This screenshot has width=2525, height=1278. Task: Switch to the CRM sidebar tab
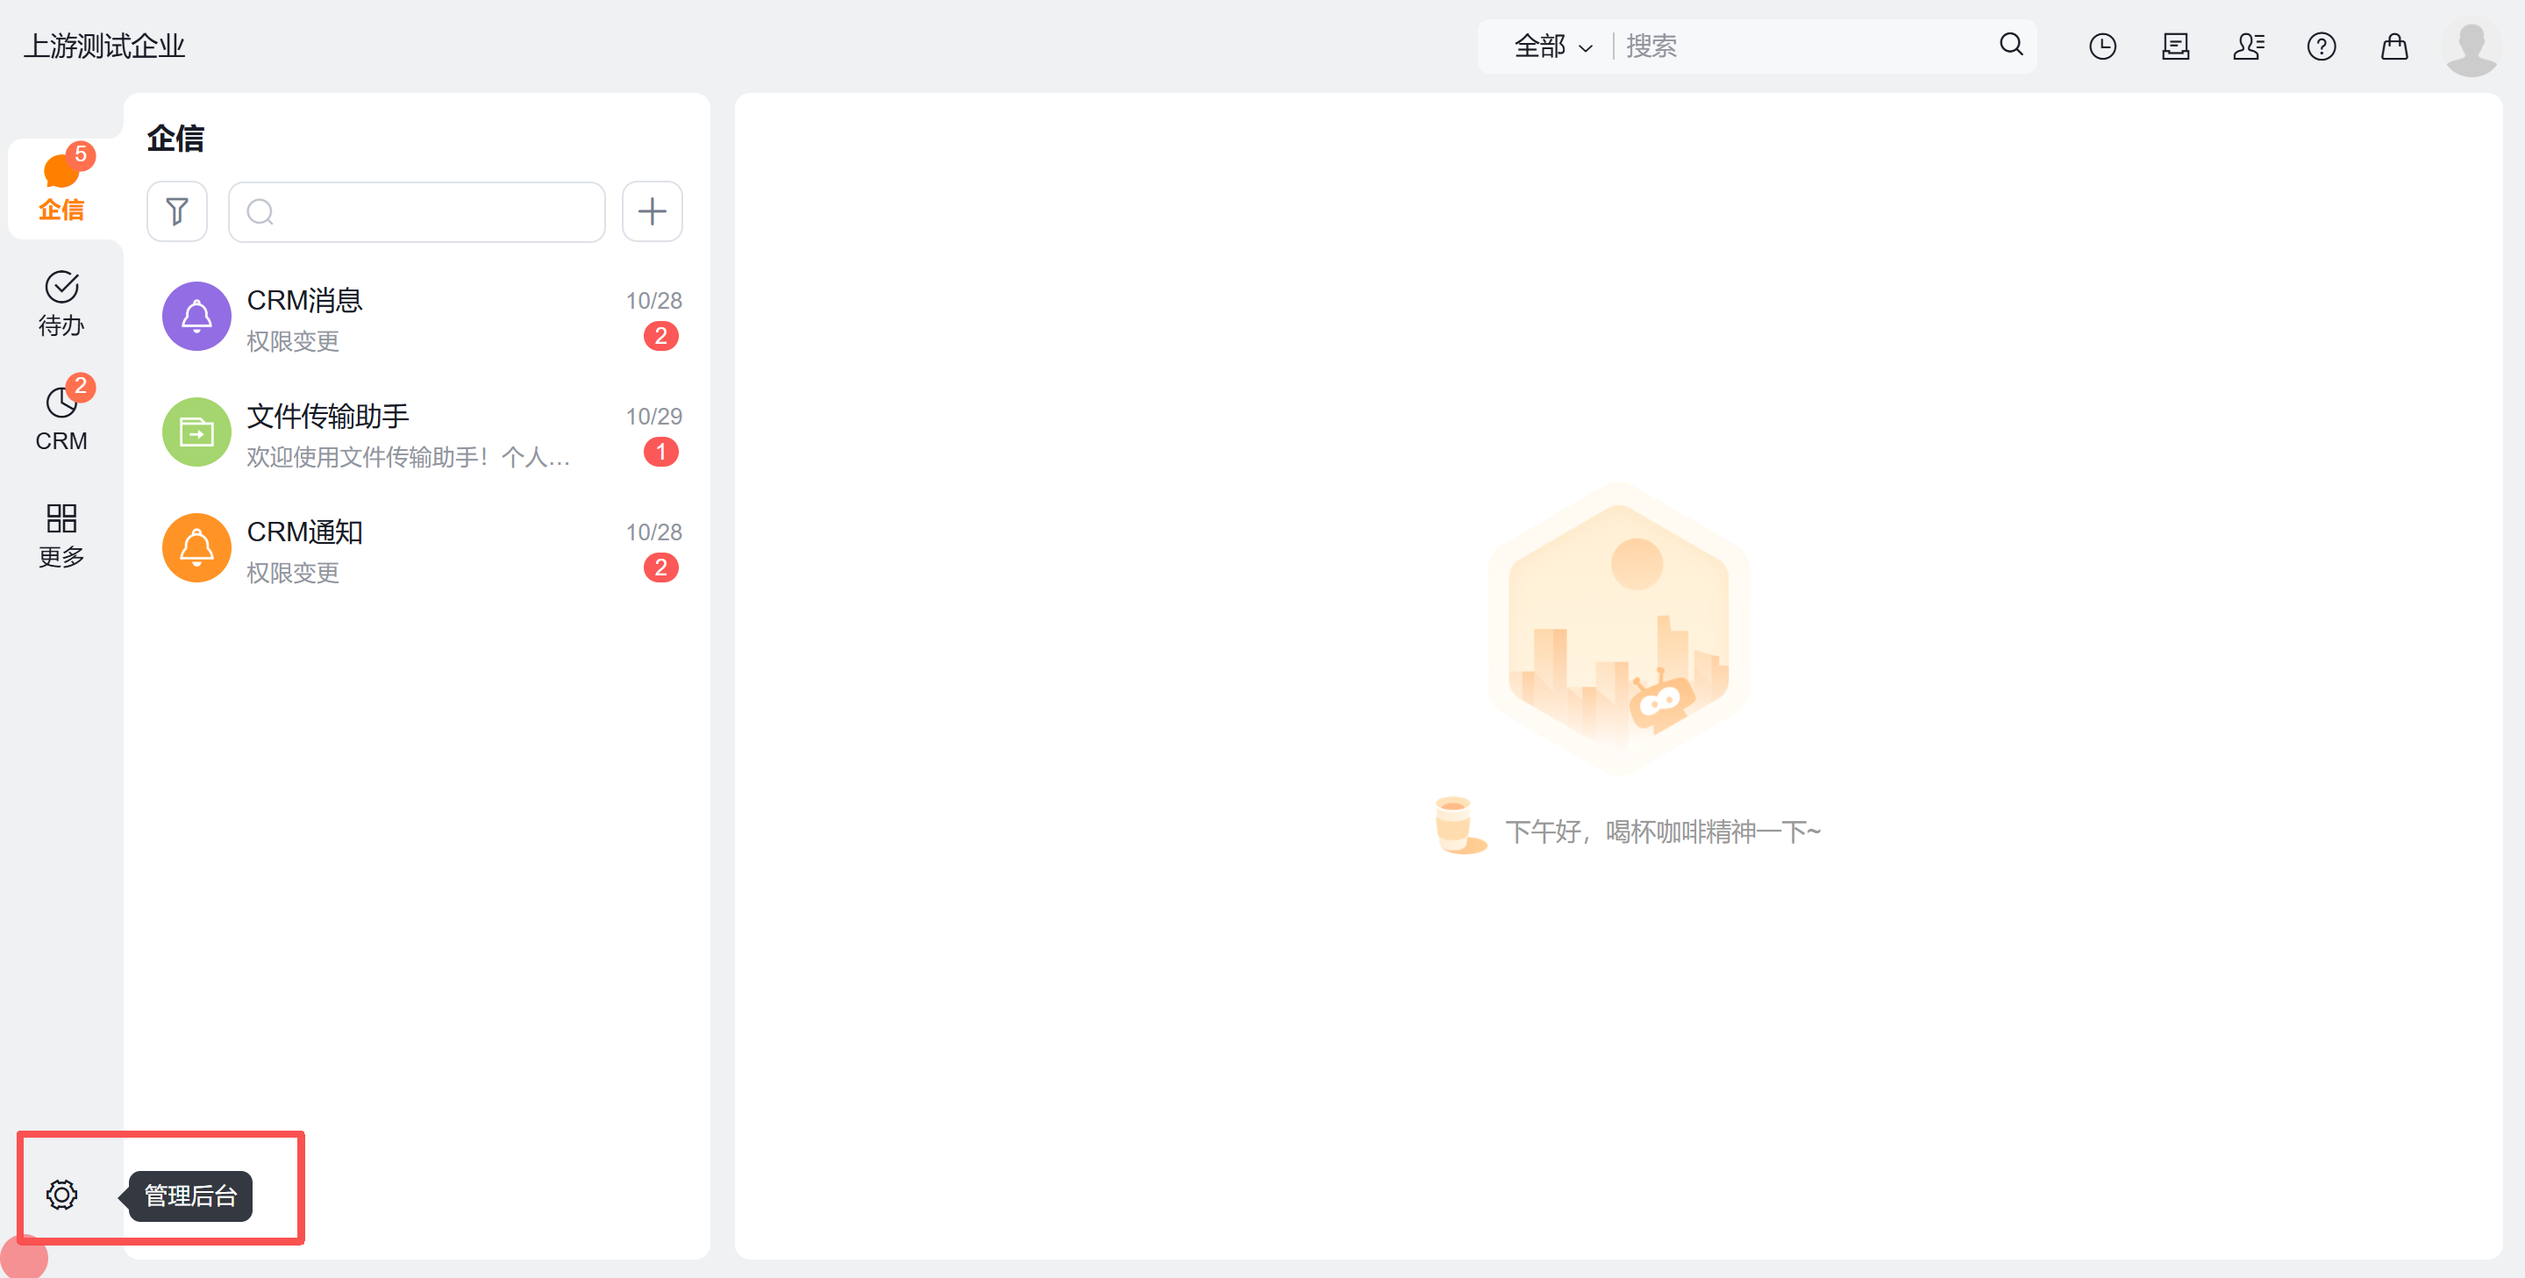[x=61, y=419]
